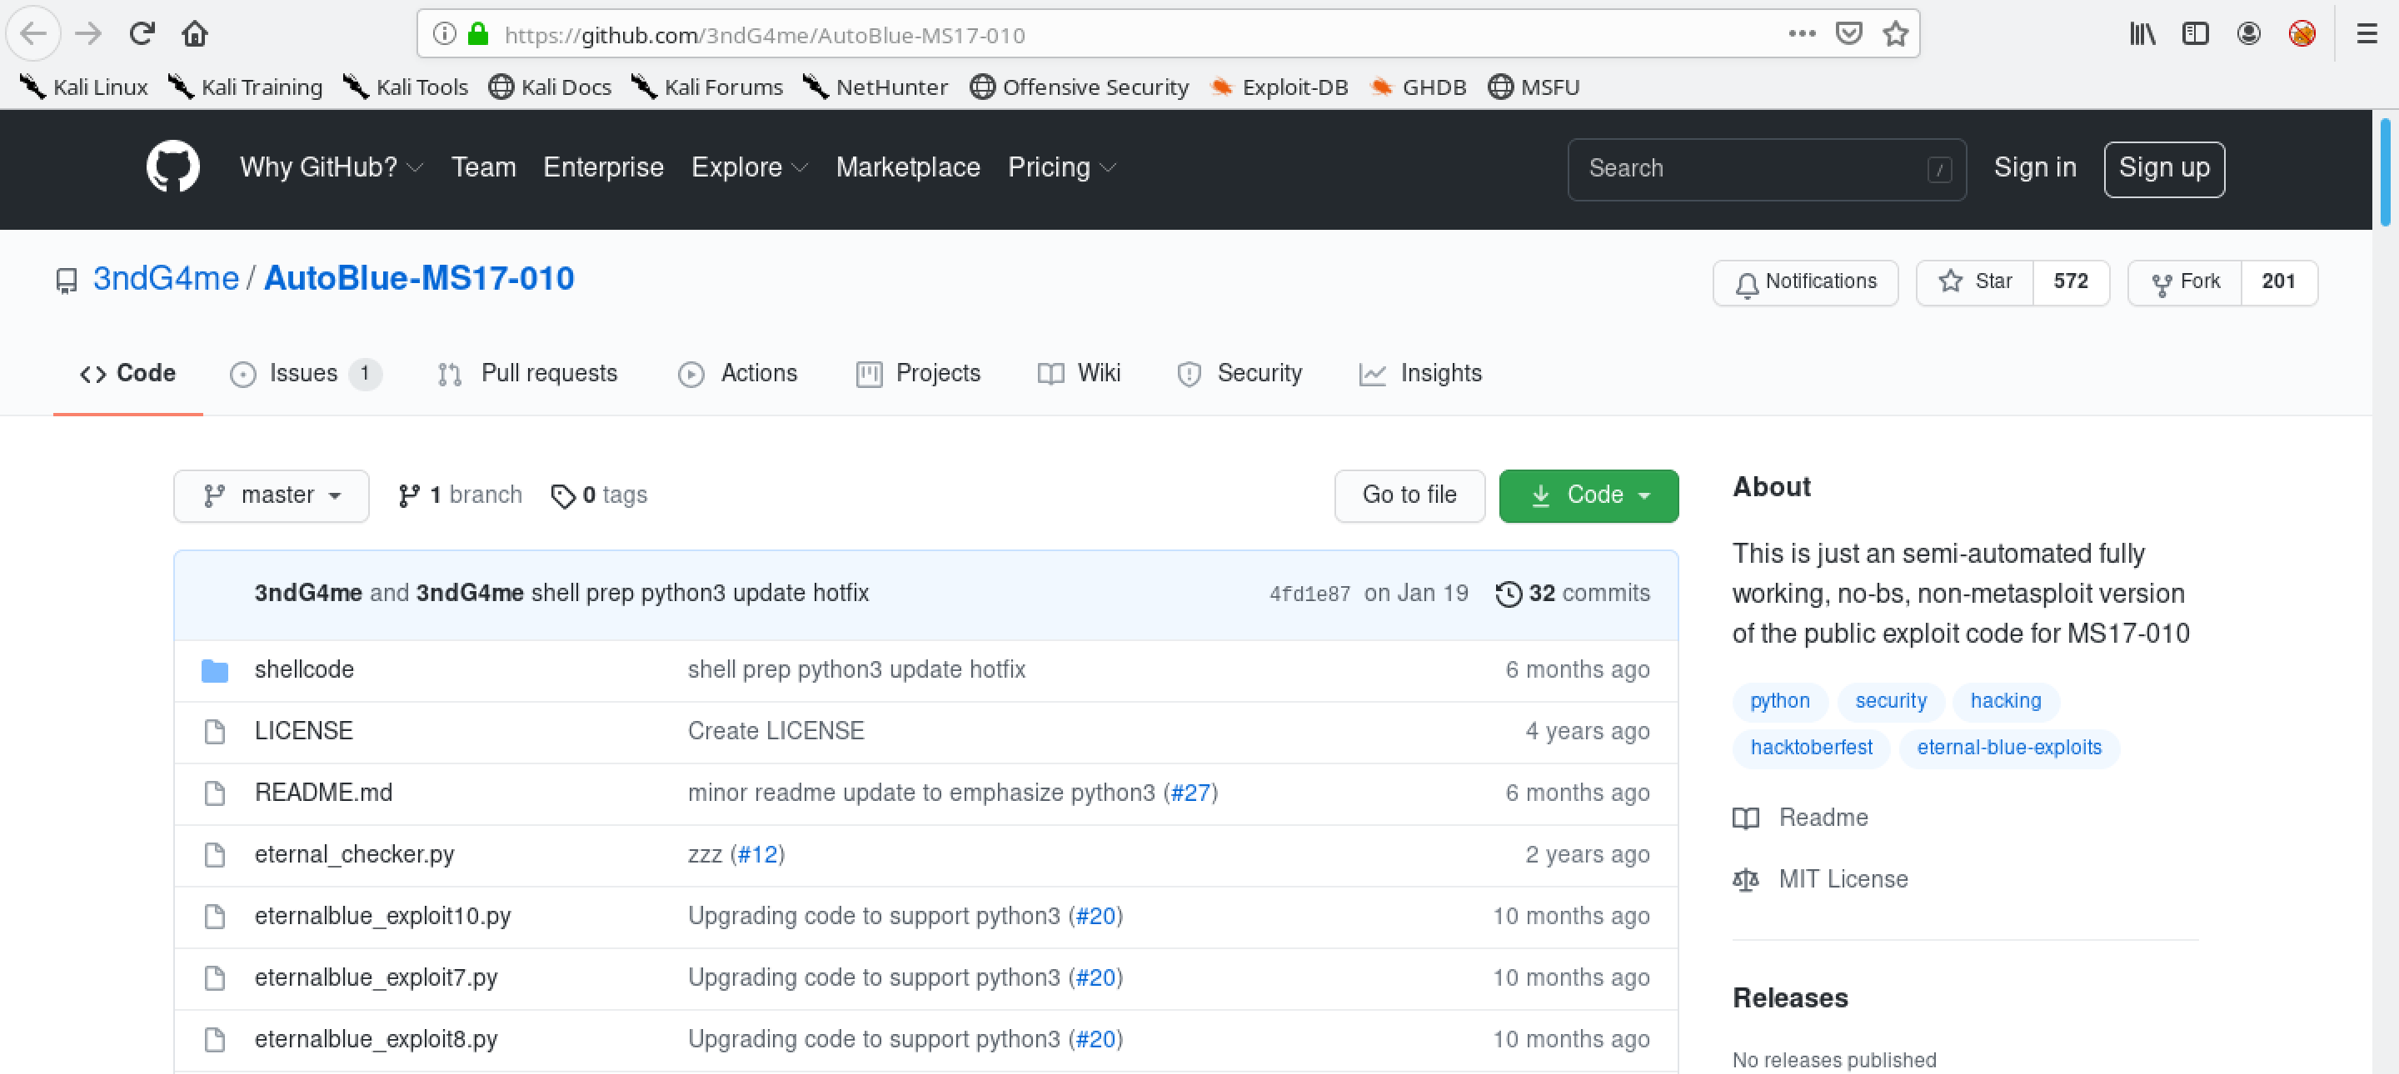Viewport: 2399px width, 1074px height.
Task: Open the 3ndG4me owner link
Action: 166,278
